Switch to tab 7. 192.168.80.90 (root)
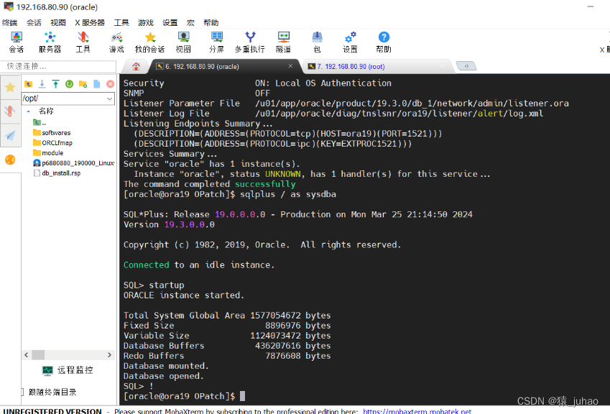The image size is (610, 414). (x=377, y=66)
